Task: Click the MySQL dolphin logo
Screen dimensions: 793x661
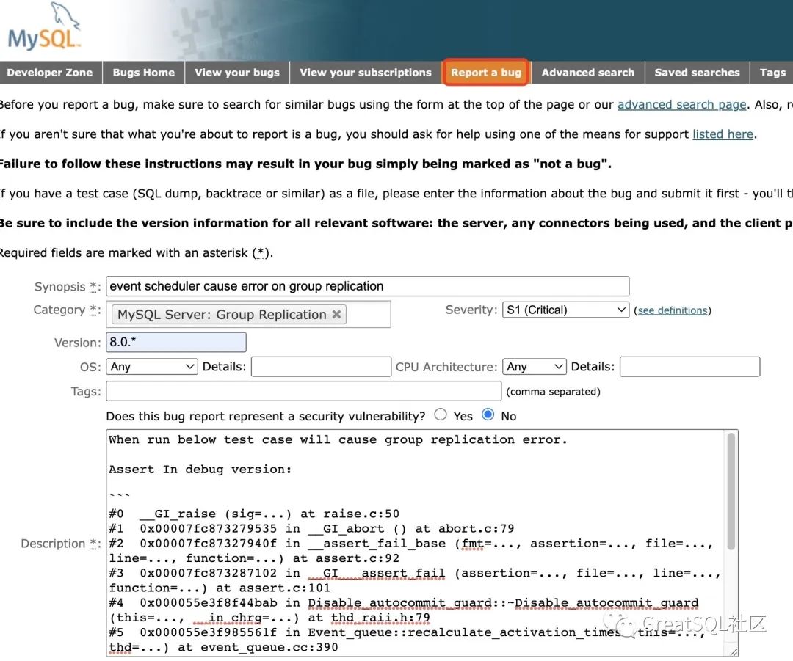Action: pos(45,26)
